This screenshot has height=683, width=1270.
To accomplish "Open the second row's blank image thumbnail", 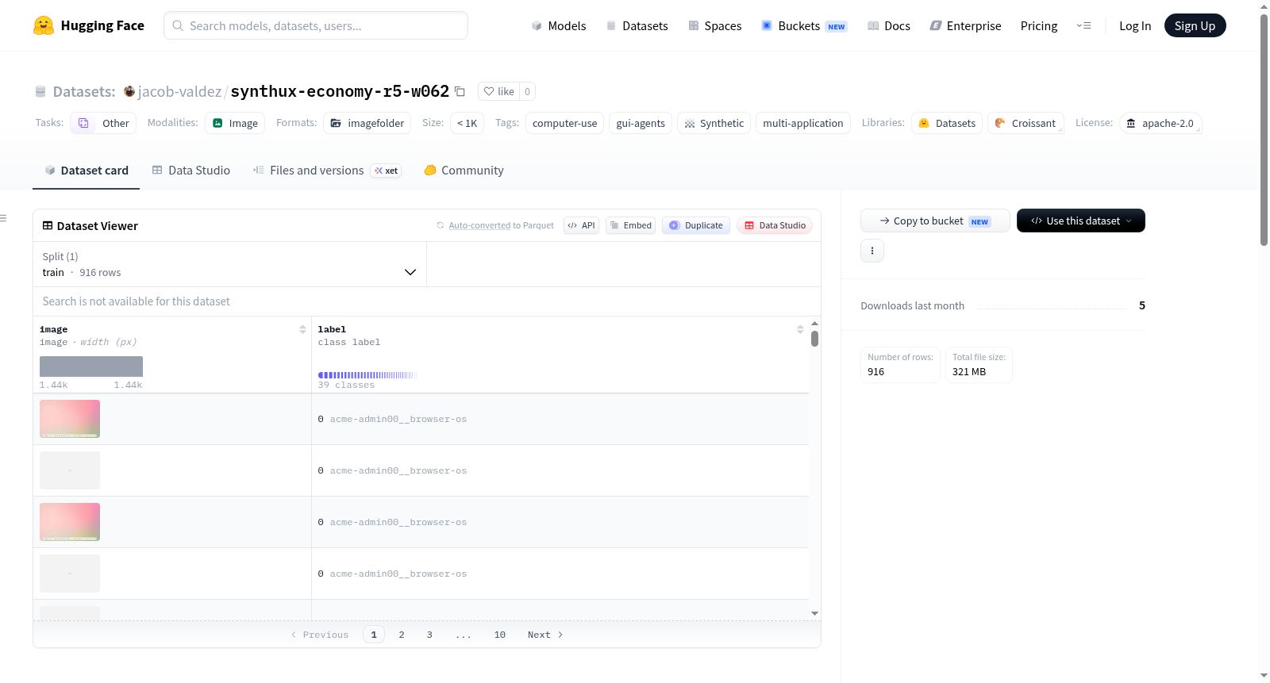I will pos(70,470).
